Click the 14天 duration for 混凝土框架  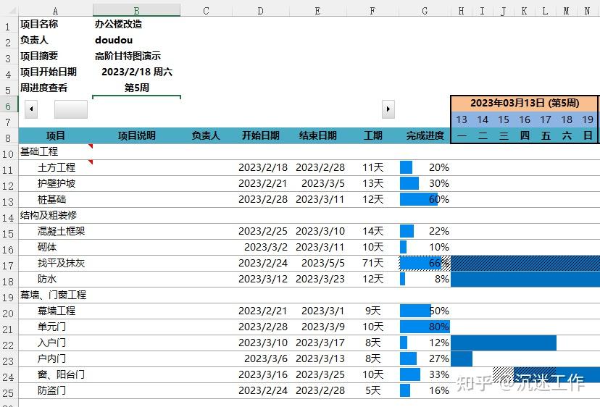(372, 232)
